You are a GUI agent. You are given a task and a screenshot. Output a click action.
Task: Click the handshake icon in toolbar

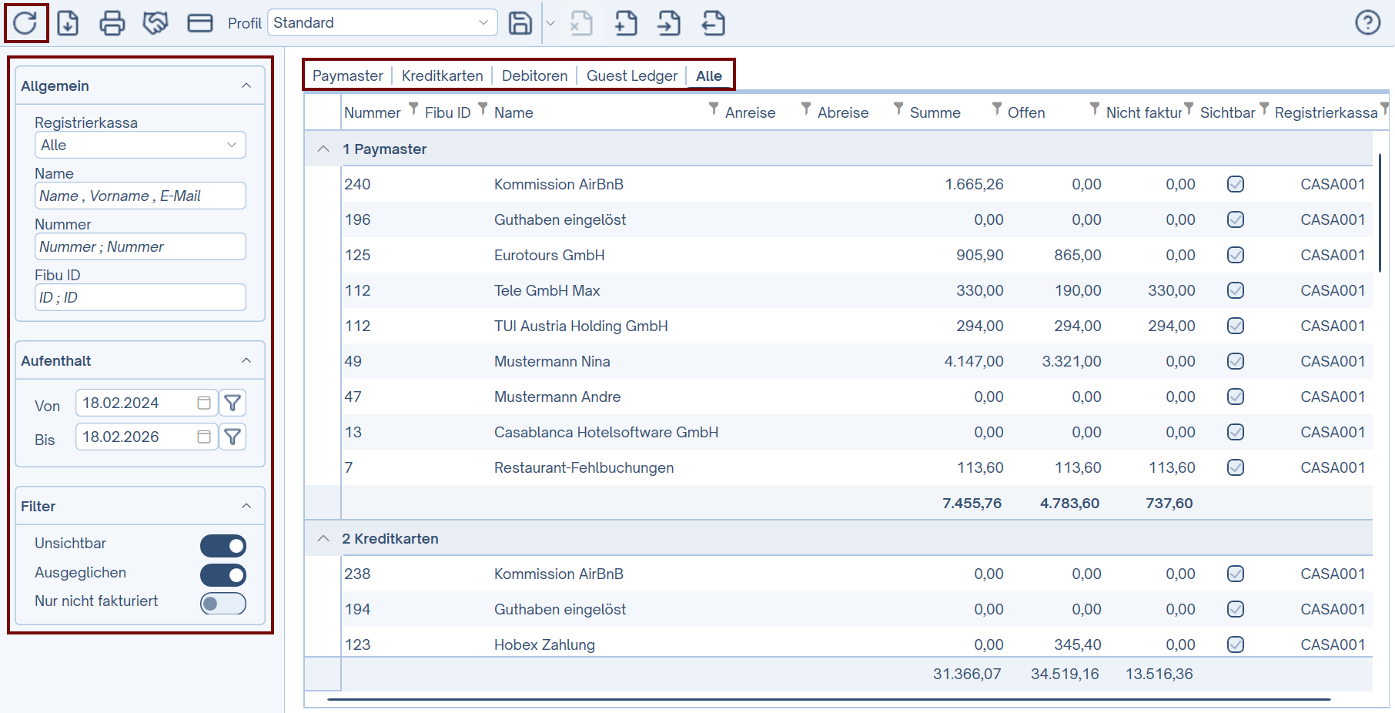pyautogui.click(x=156, y=23)
